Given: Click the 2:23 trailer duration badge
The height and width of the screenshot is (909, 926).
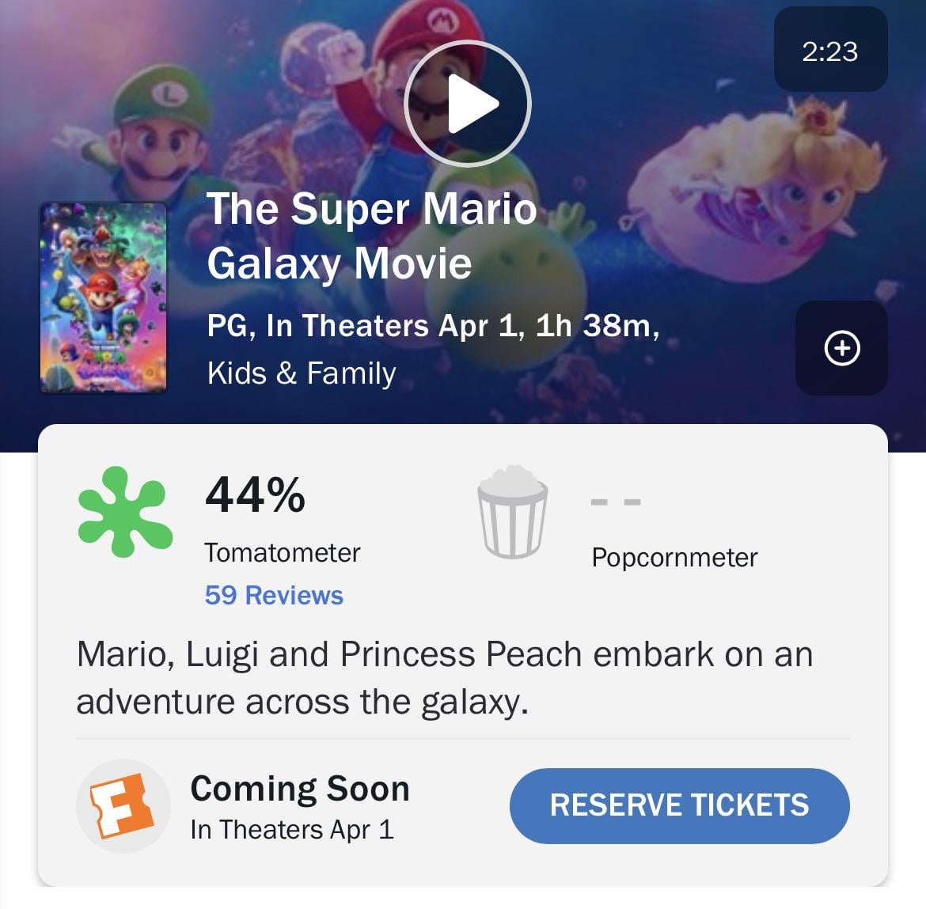Looking at the screenshot, I should tap(829, 51).
